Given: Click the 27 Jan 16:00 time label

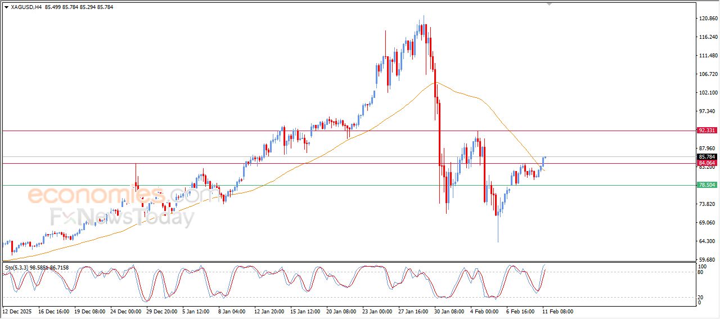Looking at the screenshot, I should [x=413, y=311].
